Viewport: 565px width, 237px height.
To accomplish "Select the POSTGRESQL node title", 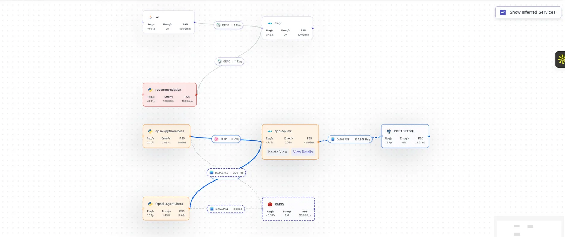I will coord(404,131).
